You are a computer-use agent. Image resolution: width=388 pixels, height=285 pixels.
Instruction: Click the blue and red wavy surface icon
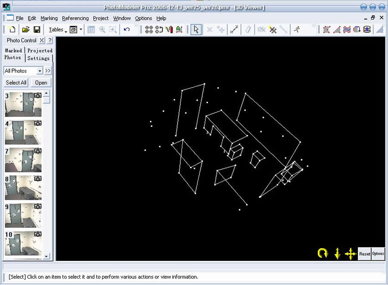tap(347, 30)
